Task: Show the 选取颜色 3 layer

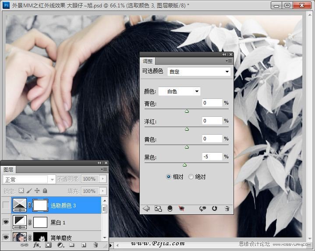Action: (x=6, y=205)
